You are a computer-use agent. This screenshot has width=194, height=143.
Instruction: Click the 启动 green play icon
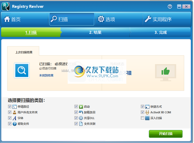pos(81,107)
